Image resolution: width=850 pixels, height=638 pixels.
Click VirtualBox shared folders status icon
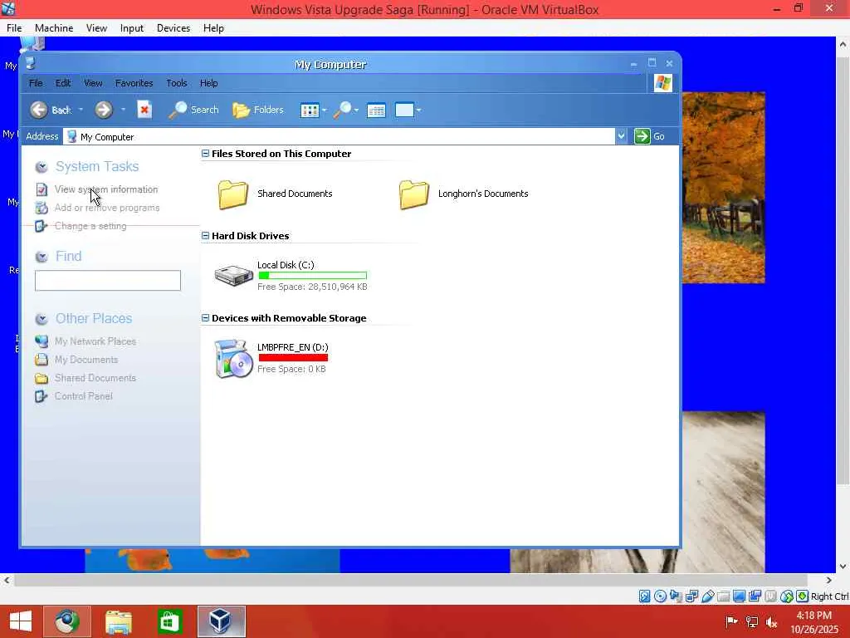[x=723, y=596]
